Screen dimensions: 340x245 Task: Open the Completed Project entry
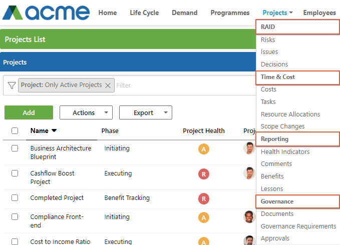57,198
